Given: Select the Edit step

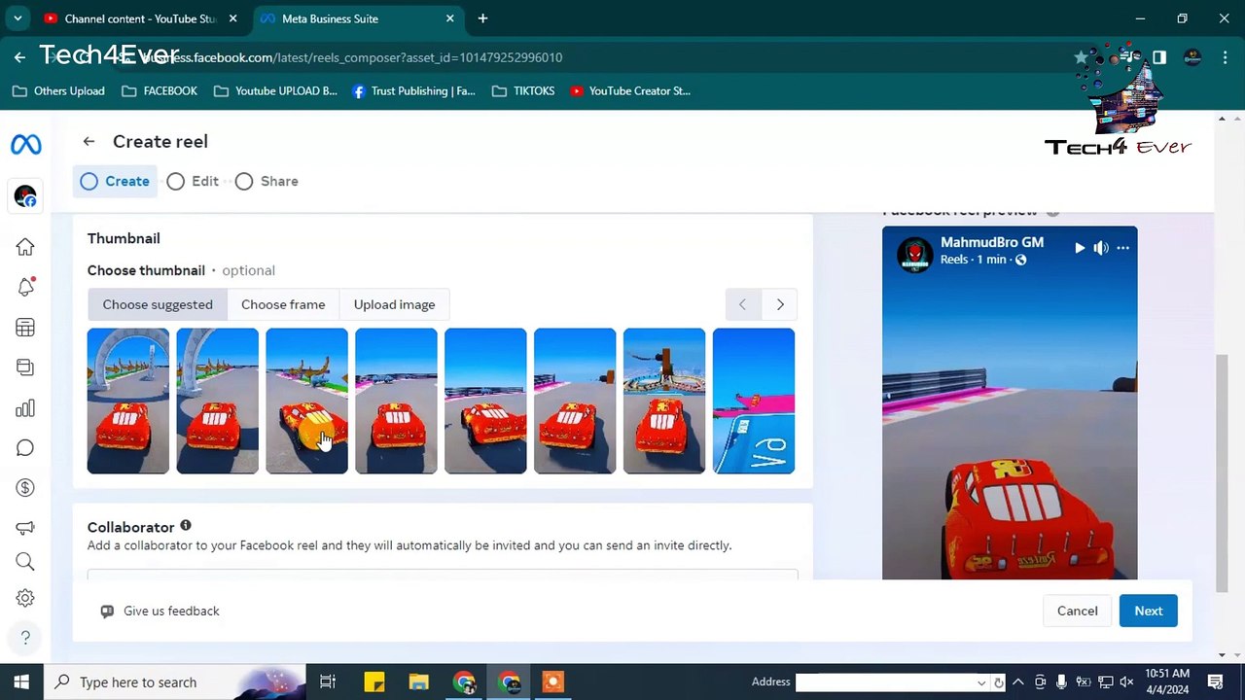Looking at the screenshot, I should (x=193, y=181).
